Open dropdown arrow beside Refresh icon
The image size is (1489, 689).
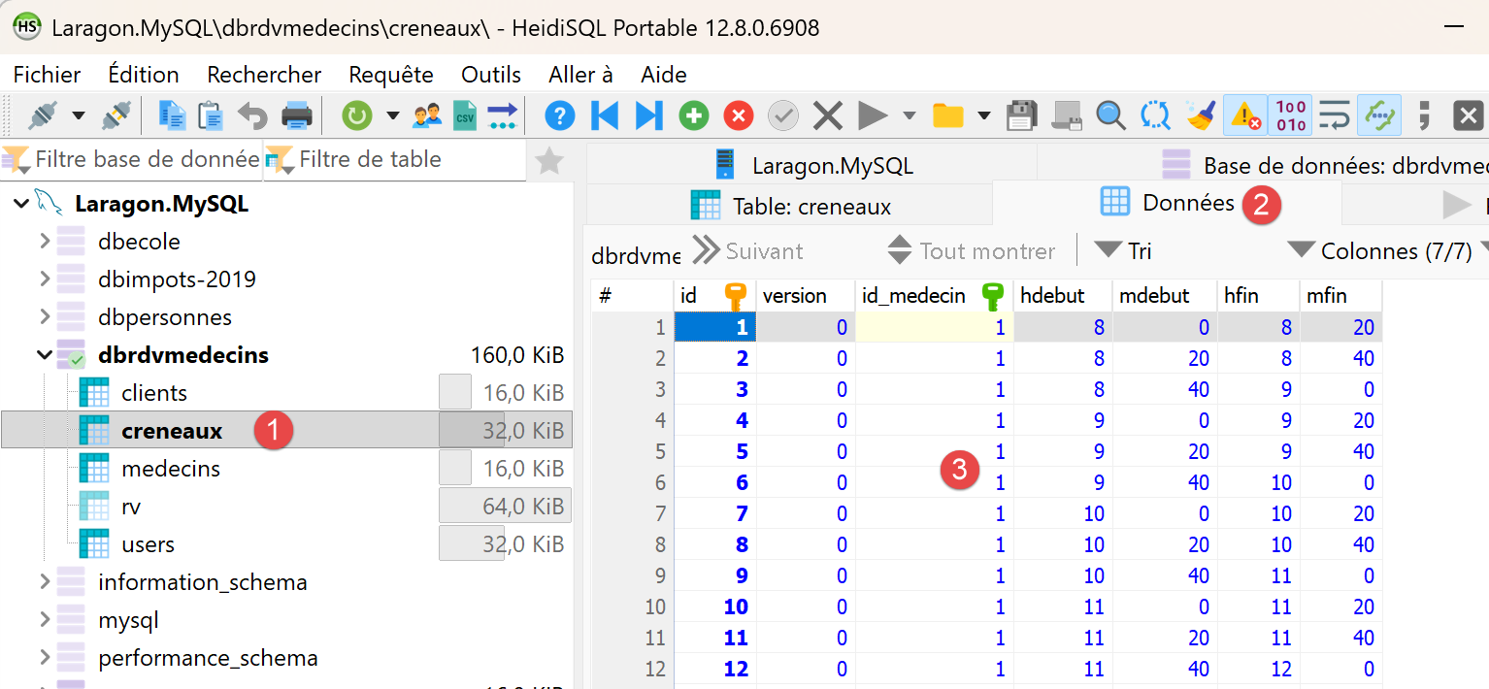pos(393,116)
